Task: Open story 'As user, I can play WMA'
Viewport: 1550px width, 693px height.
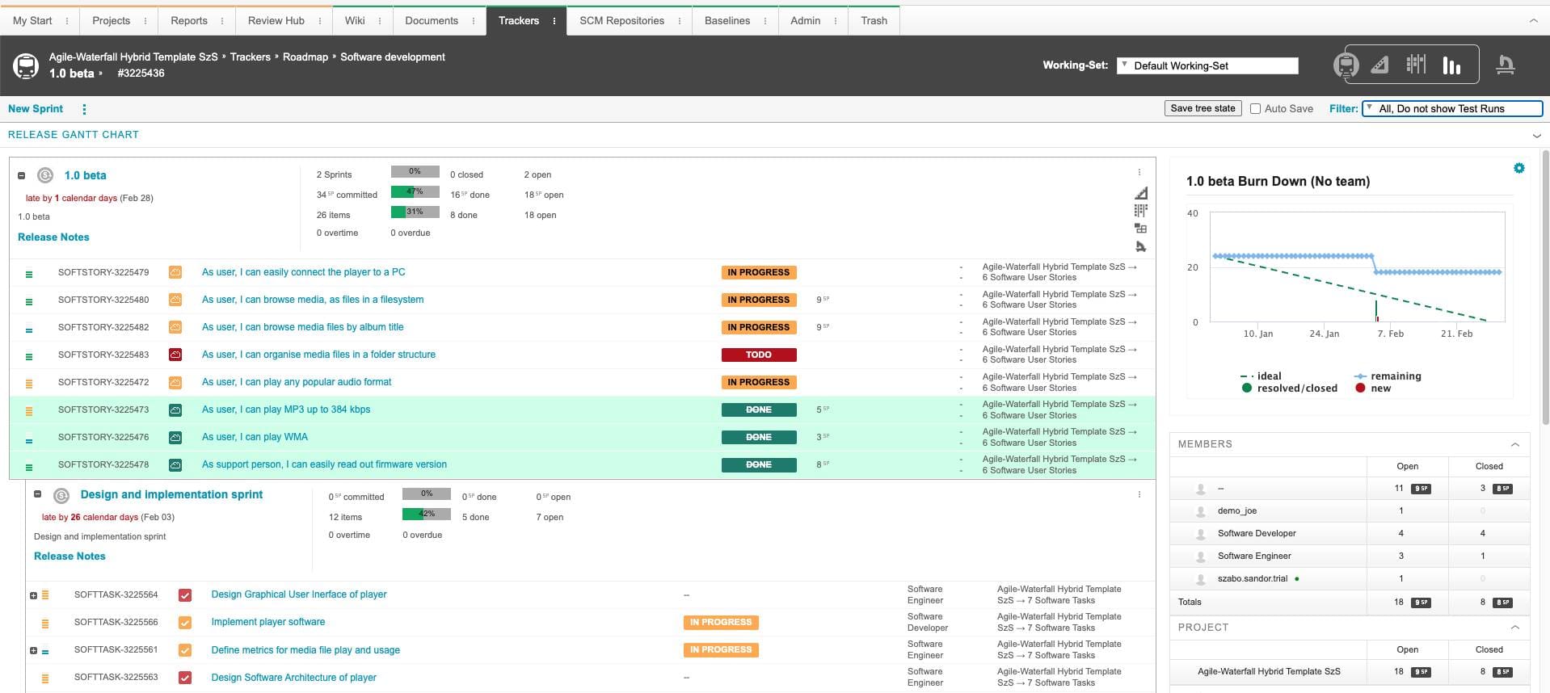Action: pos(255,437)
